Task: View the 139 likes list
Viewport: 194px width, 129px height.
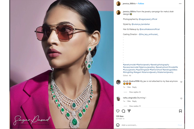Action: click(x=120, y=116)
